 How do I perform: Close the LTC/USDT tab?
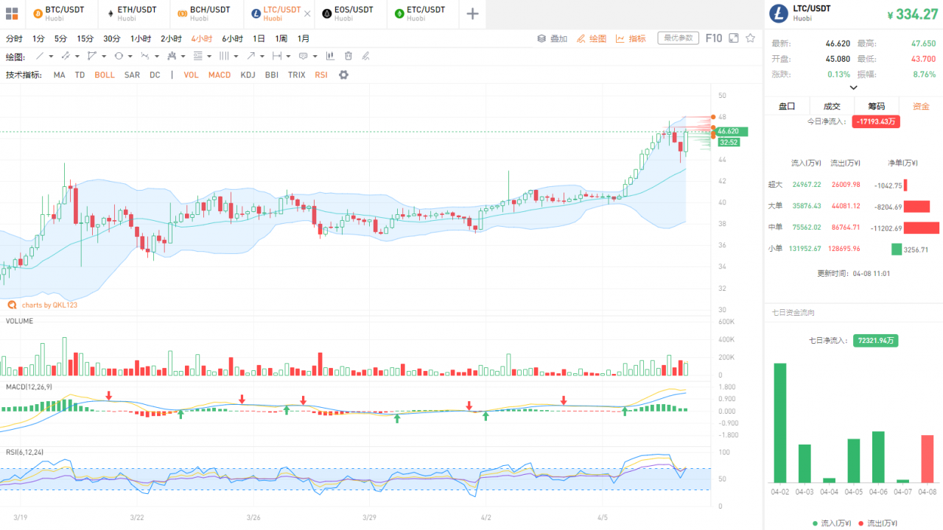point(308,13)
